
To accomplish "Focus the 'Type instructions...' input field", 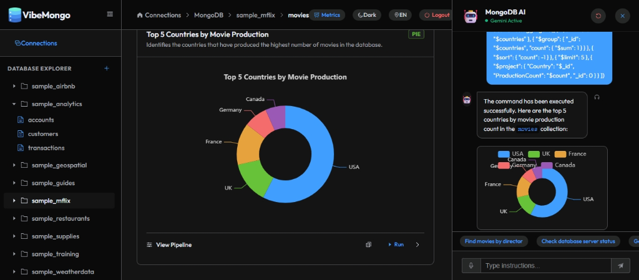I will point(546,266).
